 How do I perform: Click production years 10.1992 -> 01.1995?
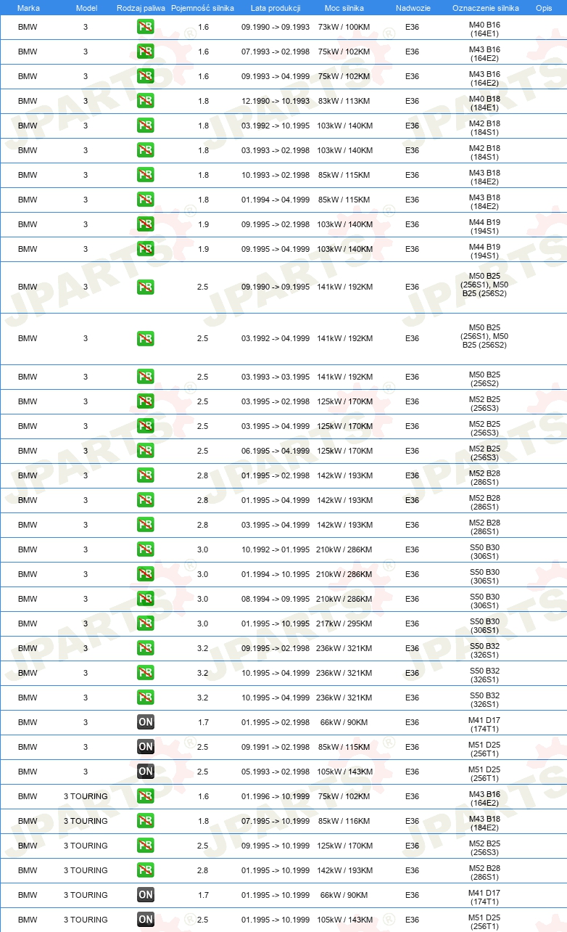tap(276, 550)
